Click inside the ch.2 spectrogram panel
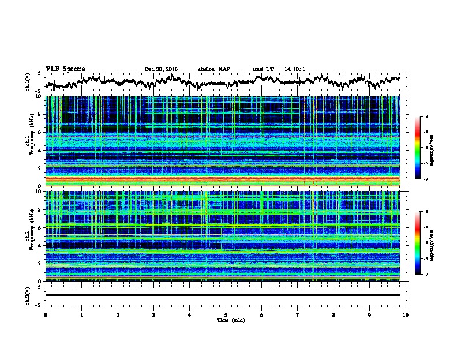Screen dimensions: 457x353 (x=222, y=236)
